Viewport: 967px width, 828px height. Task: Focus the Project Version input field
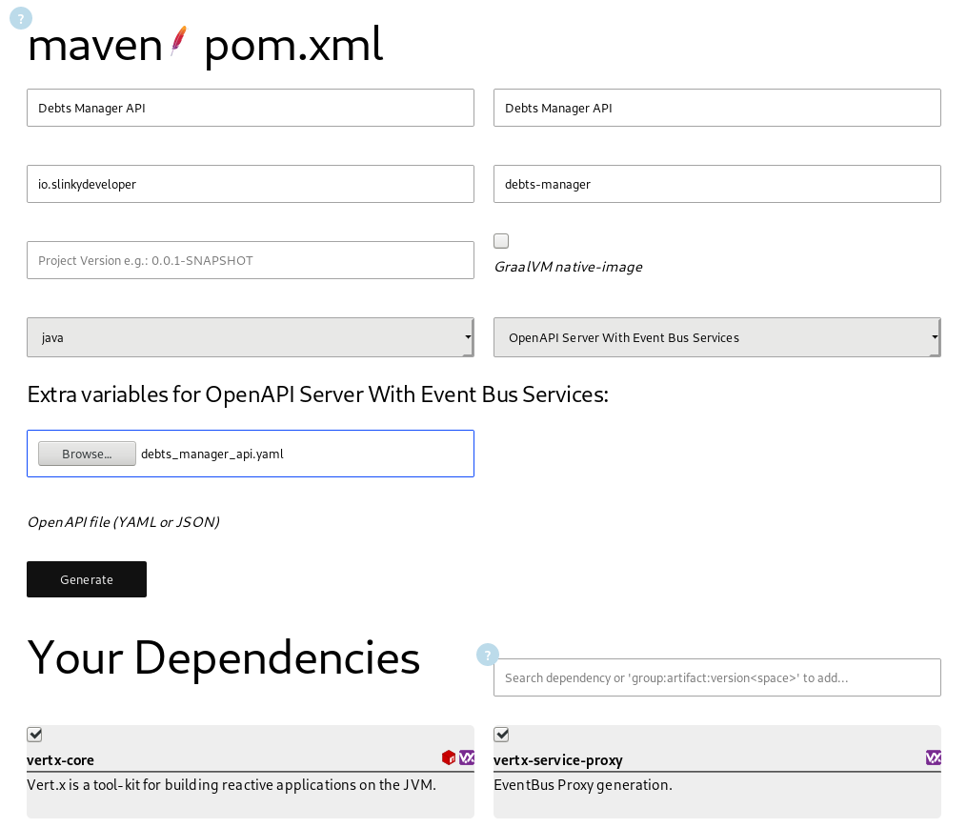point(250,260)
